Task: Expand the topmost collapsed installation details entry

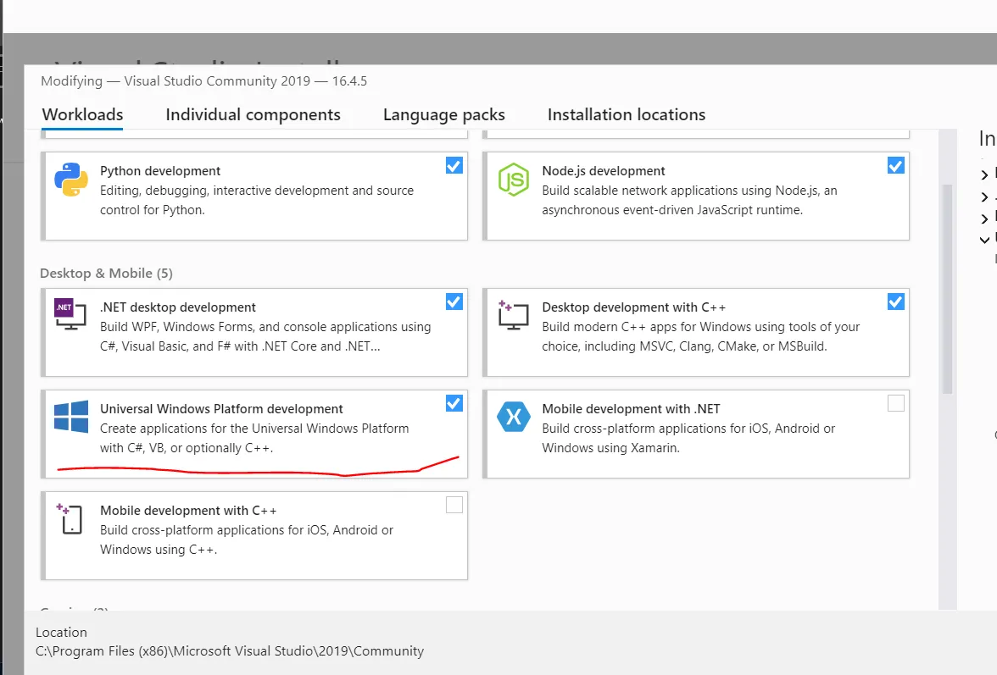Action: pos(984,174)
